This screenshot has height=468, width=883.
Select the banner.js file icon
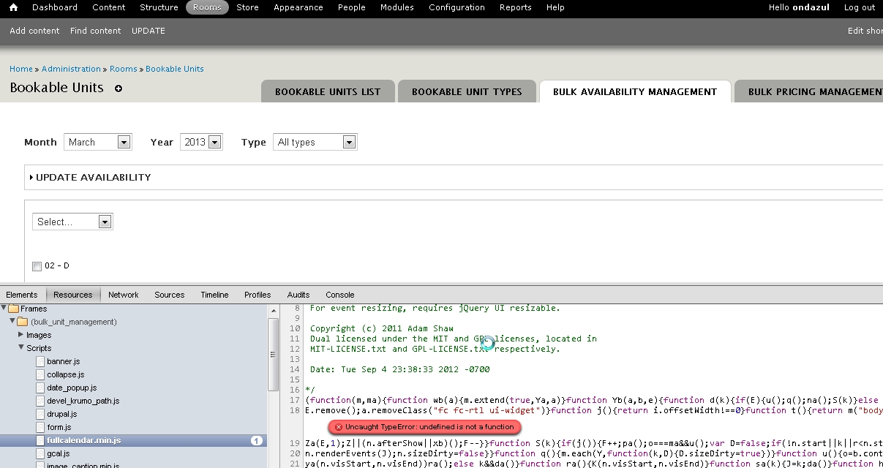pyautogui.click(x=41, y=361)
